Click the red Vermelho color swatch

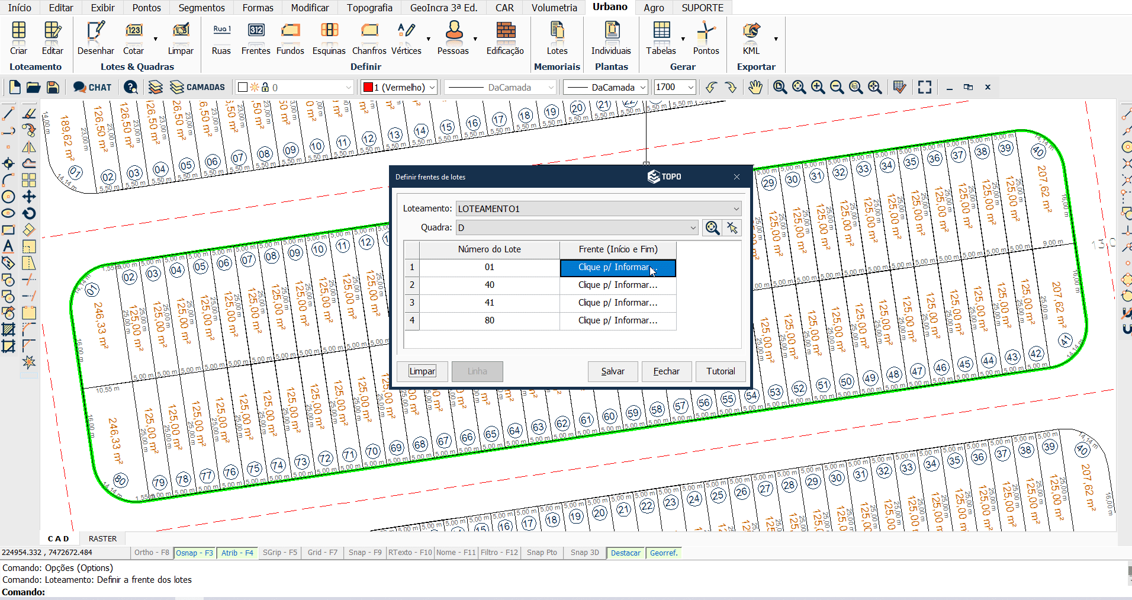point(368,87)
